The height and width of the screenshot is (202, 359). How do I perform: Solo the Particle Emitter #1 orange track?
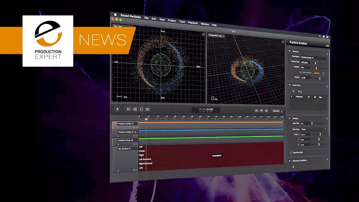(137, 128)
